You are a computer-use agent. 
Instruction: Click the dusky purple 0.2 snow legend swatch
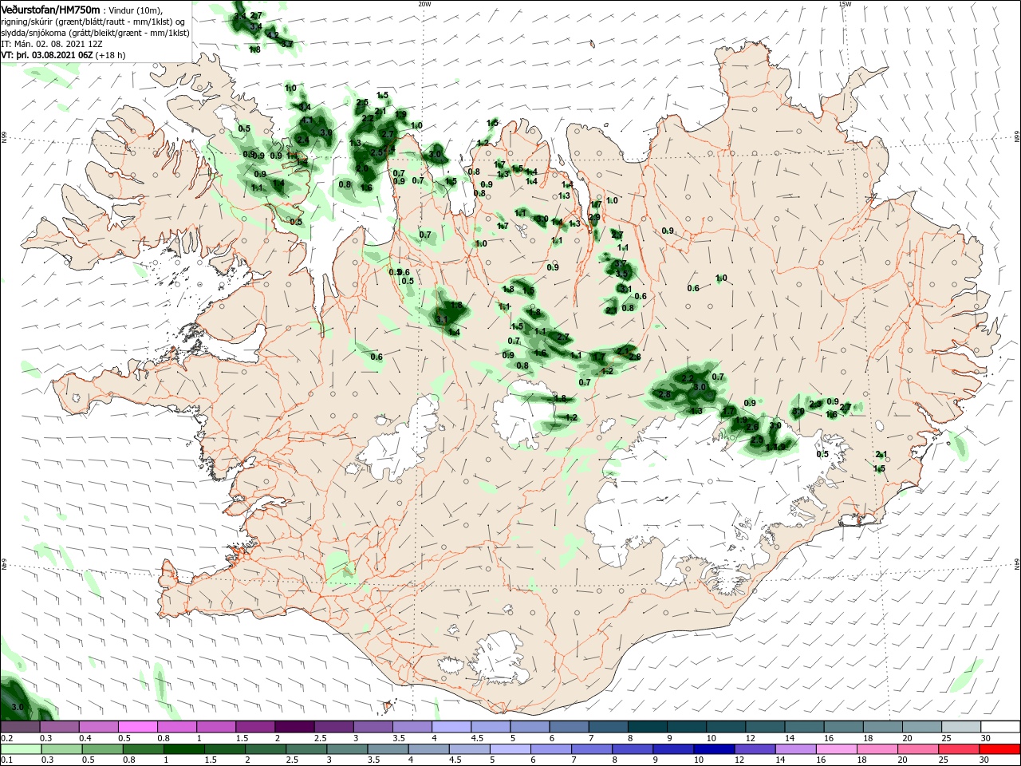(20, 727)
